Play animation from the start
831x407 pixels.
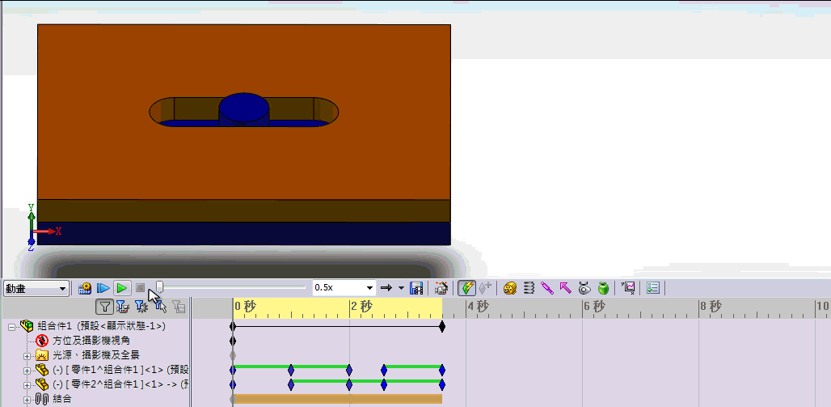click(103, 288)
